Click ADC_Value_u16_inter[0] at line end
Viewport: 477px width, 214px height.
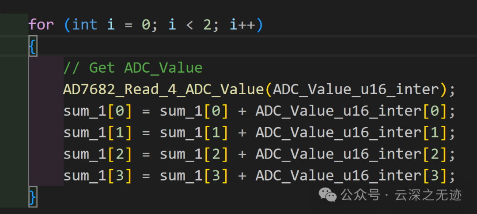[x=352, y=111]
